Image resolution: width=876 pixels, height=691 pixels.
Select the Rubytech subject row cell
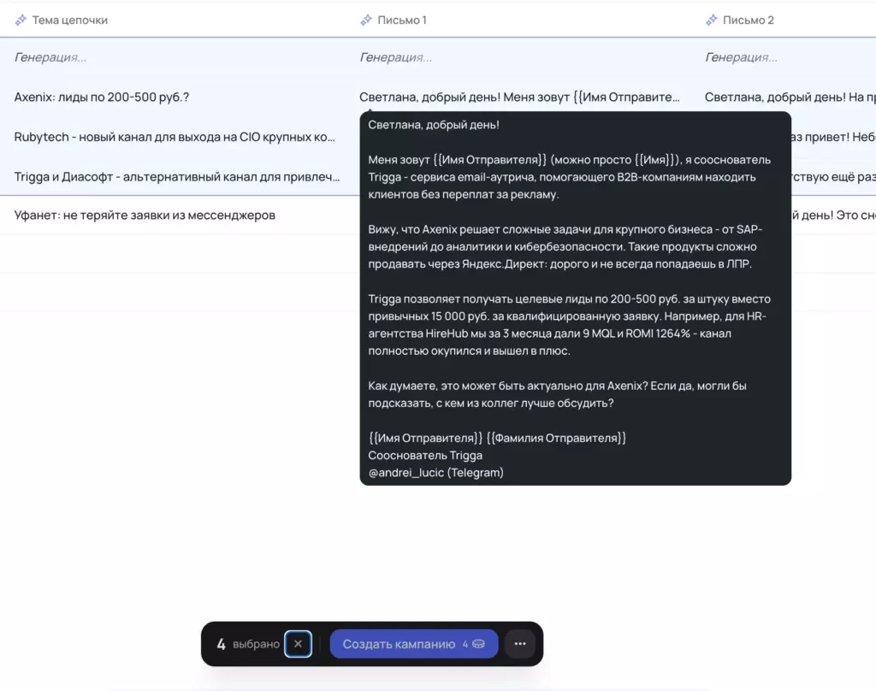(175, 137)
